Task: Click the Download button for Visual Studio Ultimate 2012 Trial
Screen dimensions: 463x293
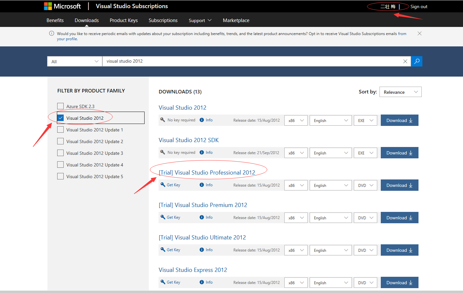Action: pyautogui.click(x=399, y=250)
